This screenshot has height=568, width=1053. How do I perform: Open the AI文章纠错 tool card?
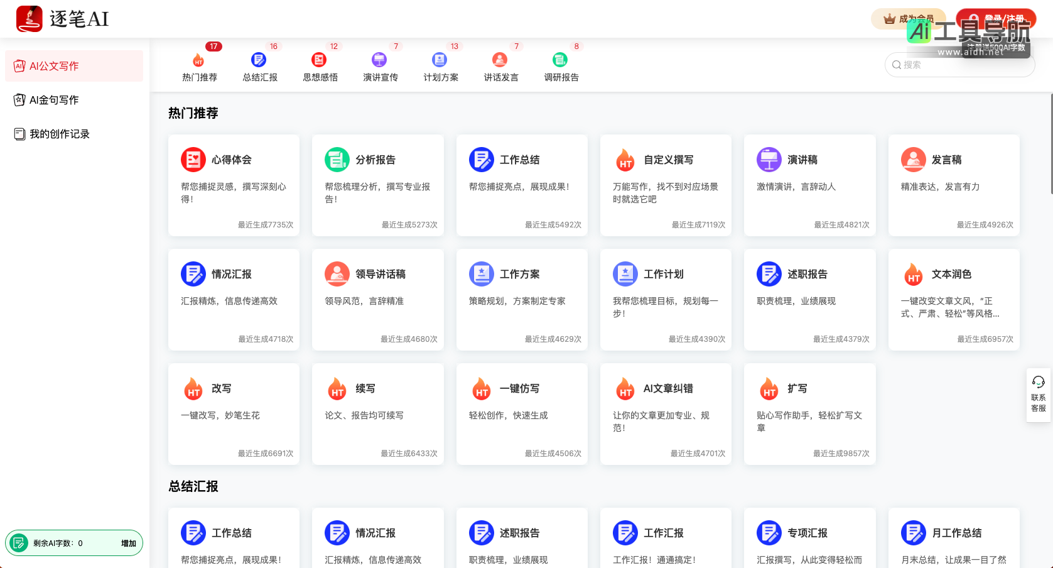tap(666, 414)
